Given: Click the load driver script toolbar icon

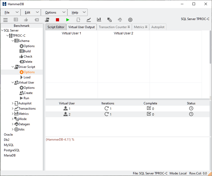Looking at the screenshot, I should point(47,20).
